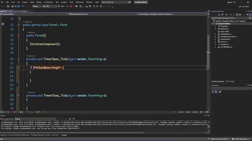The height and width of the screenshot is (141, 252).
Task: Collapse the Form1 class at line 13
Action: click(19, 25)
